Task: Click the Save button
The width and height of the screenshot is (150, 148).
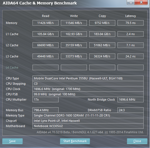Action: [x=12, y=141]
